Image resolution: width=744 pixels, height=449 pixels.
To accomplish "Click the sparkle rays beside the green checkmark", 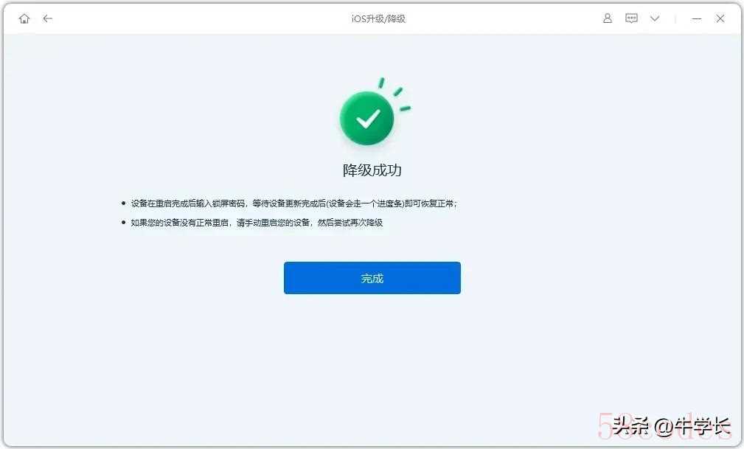I will click(394, 94).
